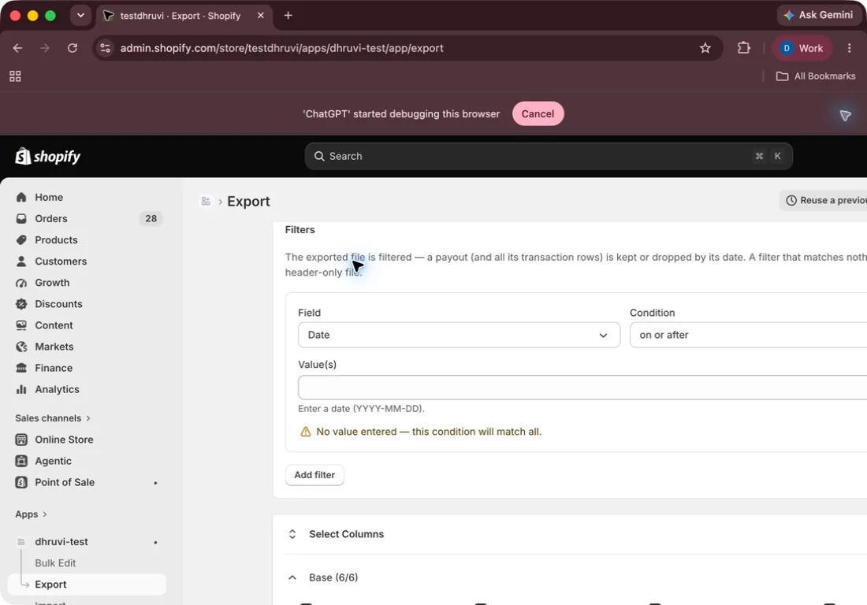Click the Analytics bar chart icon

[x=21, y=389]
